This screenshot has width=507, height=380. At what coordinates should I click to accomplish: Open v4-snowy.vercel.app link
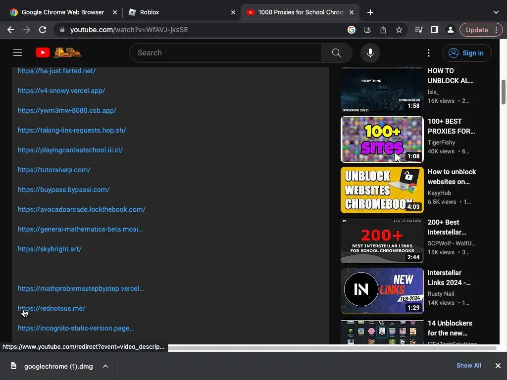coord(61,91)
